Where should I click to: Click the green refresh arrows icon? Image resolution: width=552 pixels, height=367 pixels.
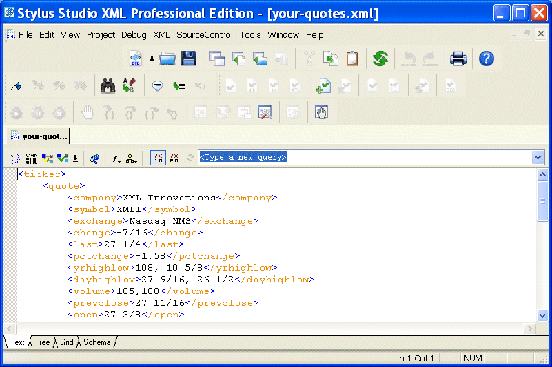[380, 59]
